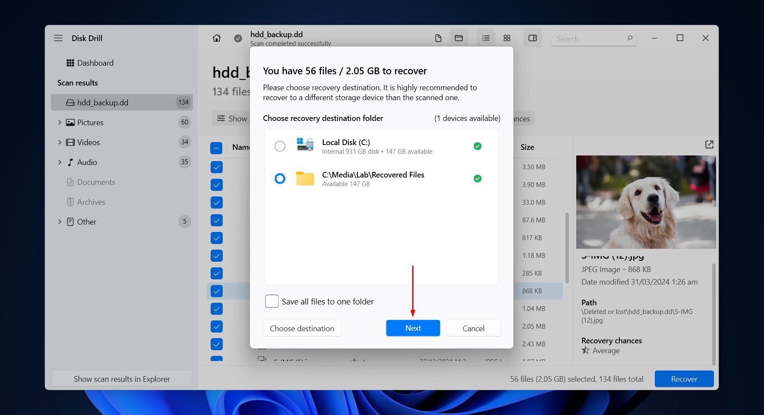
Task: Open the Show filter options
Action: [231, 118]
